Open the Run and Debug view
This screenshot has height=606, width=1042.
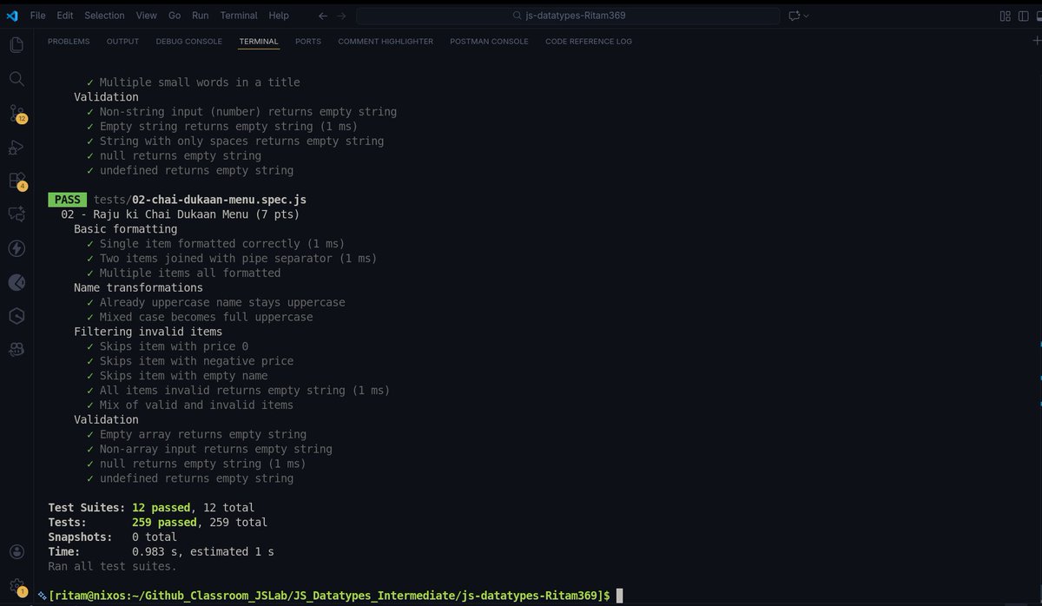16,147
